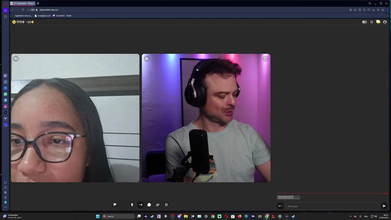This screenshot has width=391, height=220.
Task: Click the camera icon on own video
Action: click(147, 59)
